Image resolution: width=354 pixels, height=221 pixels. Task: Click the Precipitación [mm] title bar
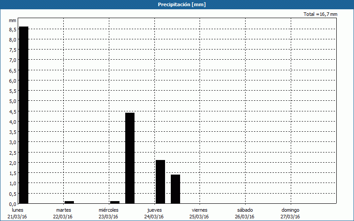pos(177,4)
